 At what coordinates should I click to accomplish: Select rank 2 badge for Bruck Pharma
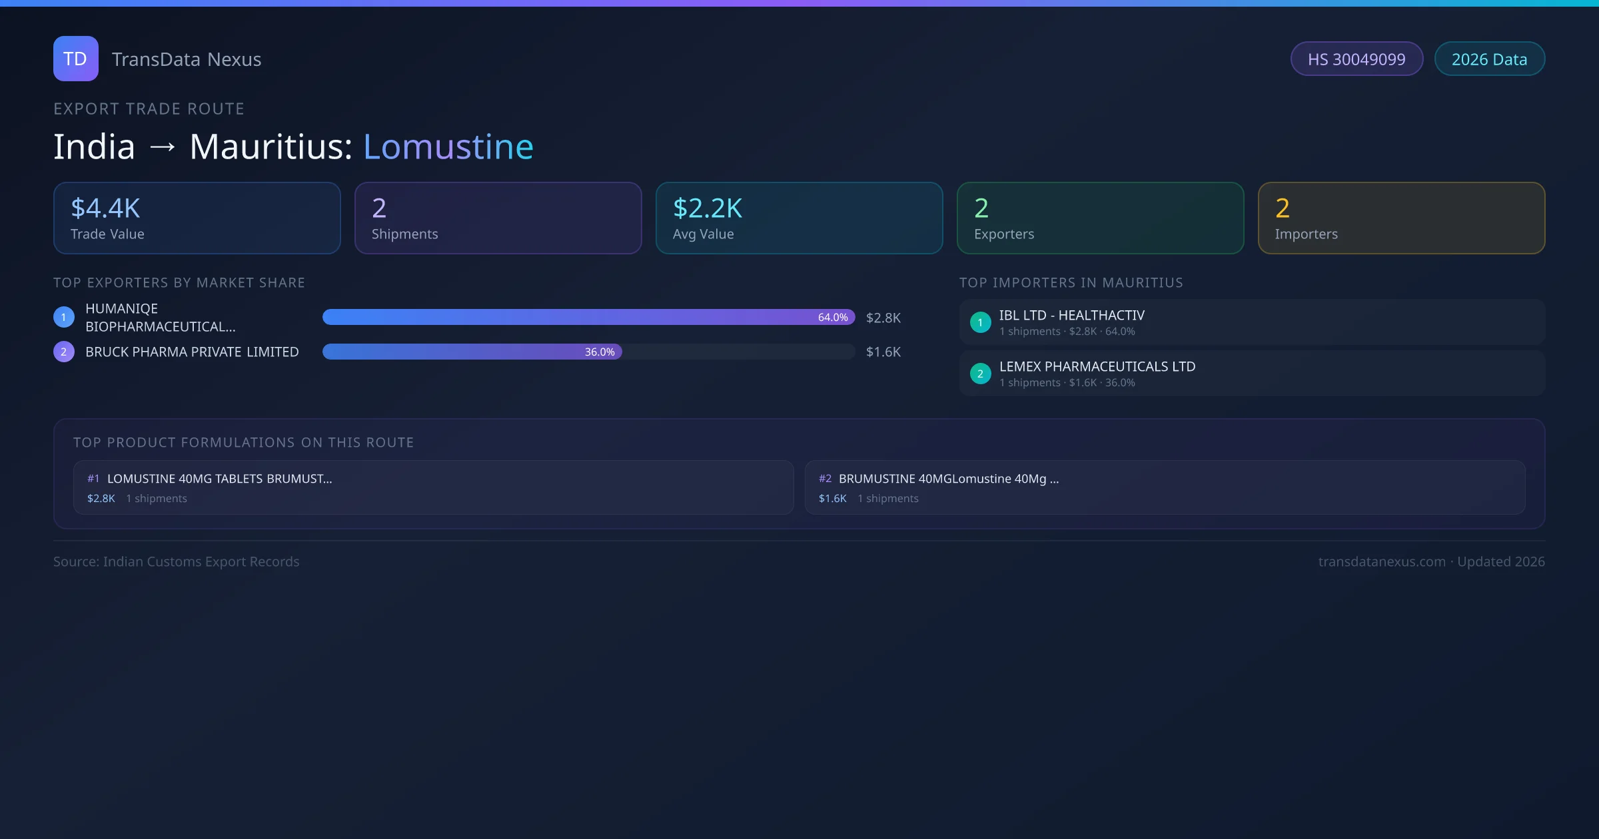coord(64,352)
